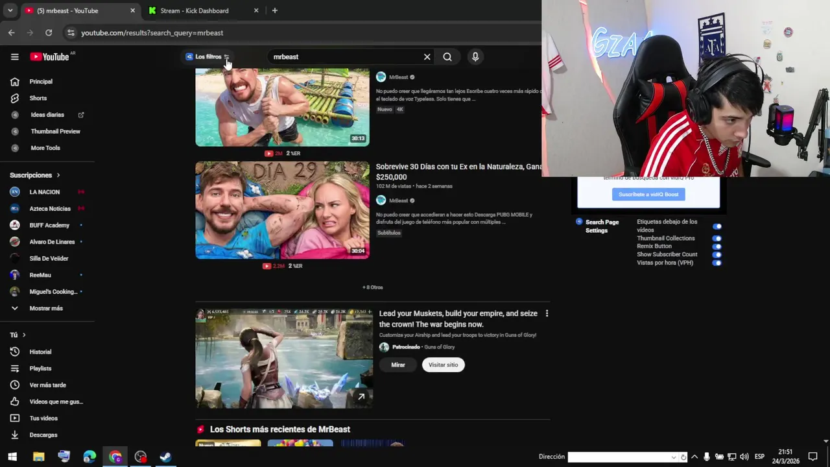Open Historial in the sidebar

pos(40,352)
